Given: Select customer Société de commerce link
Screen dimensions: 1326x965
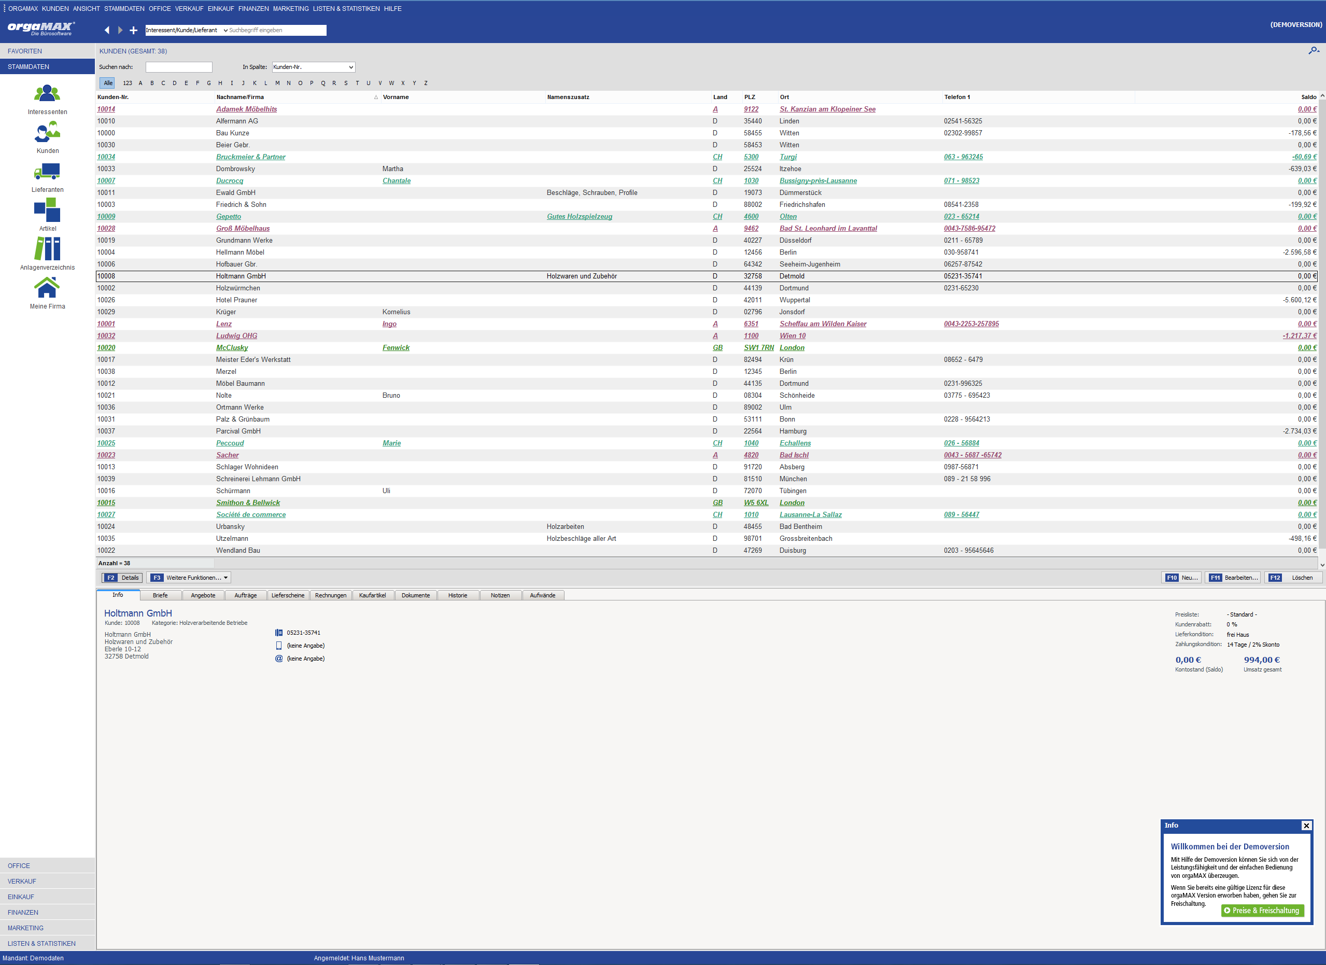Looking at the screenshot, I should point(251,515).
